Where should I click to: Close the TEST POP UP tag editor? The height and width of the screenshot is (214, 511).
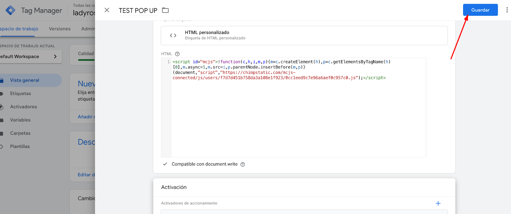point(107,10)
